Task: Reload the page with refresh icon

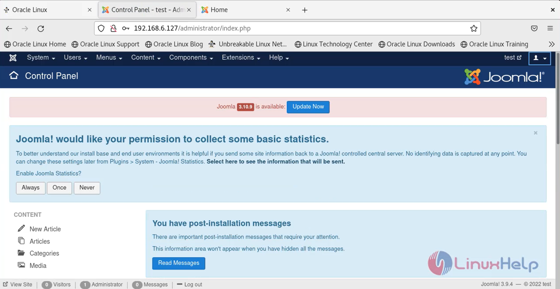Action: [41, 28]
